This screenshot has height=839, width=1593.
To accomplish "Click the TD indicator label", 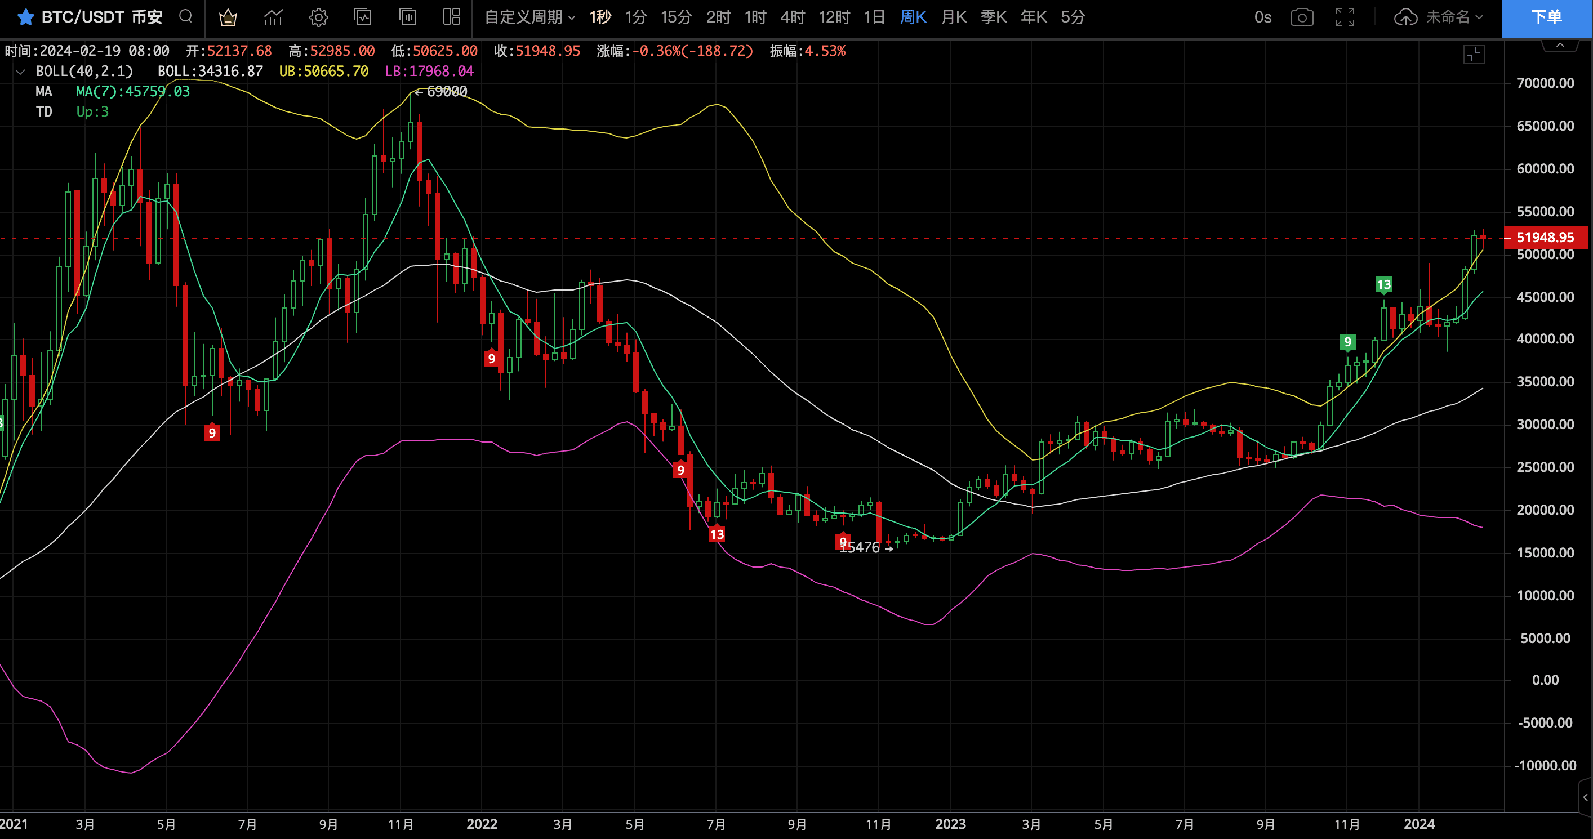I will tap(44, 112).
